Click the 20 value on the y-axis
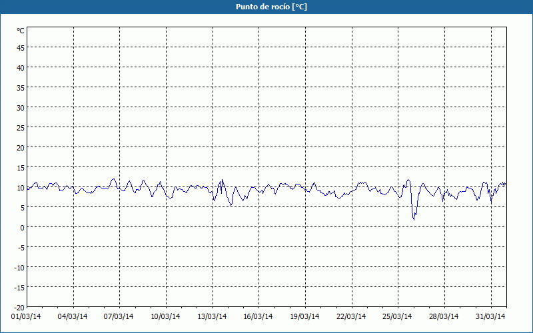 (21, 148)
